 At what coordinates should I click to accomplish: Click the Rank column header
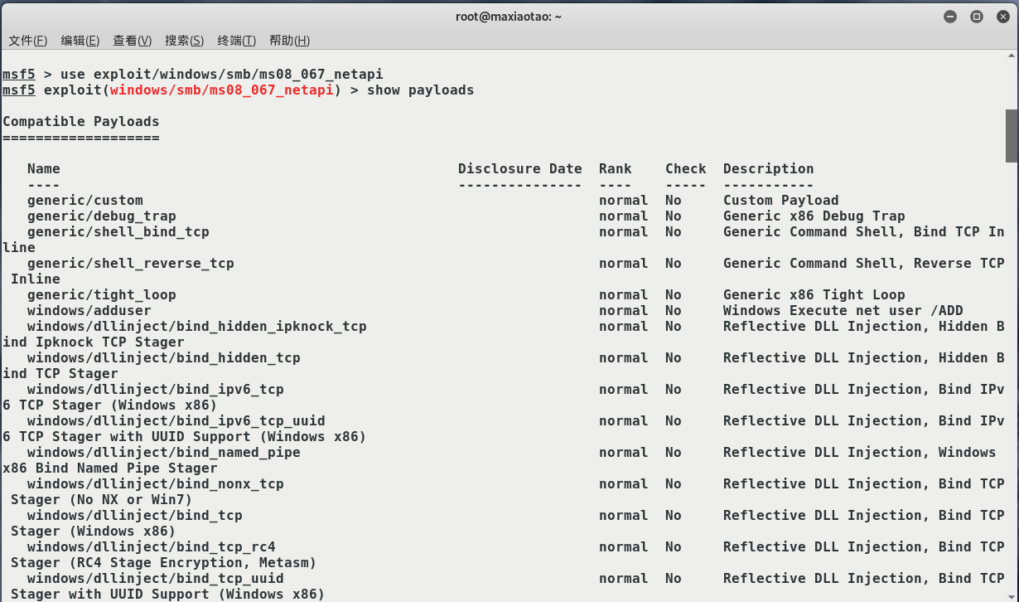click(x=616, y=168)
